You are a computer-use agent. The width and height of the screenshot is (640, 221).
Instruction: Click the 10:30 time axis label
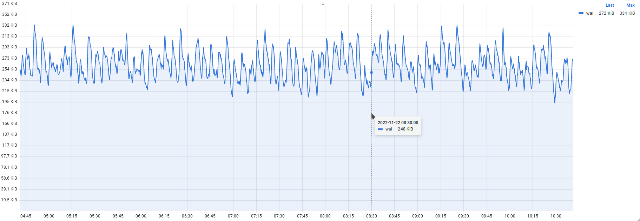point(556,216)
